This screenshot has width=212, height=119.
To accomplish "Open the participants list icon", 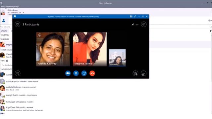I will coord(18,24).
